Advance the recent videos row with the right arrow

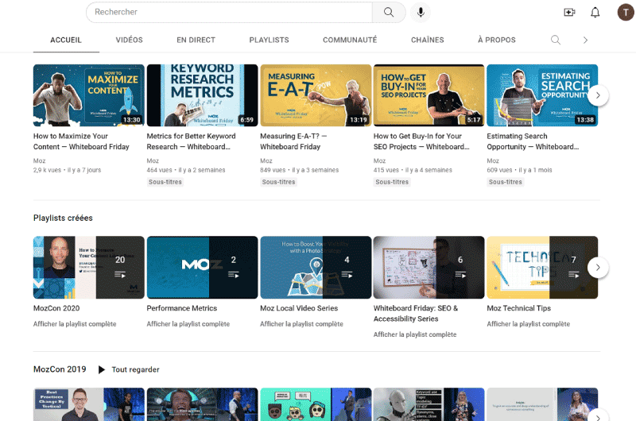coord(598,95)
